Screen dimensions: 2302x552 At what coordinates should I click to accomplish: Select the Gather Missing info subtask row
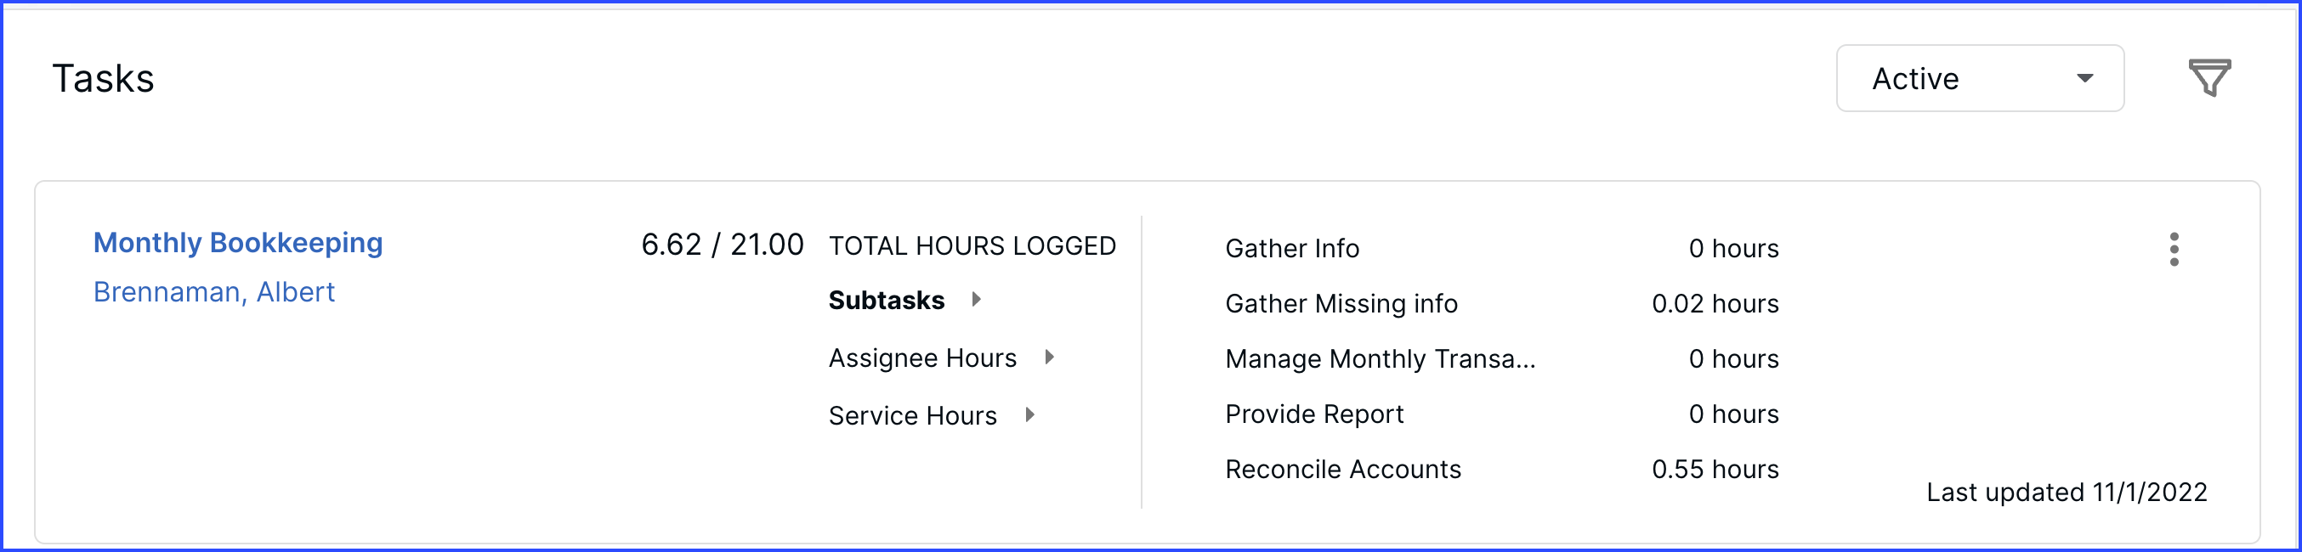[x=1341, y=304]
